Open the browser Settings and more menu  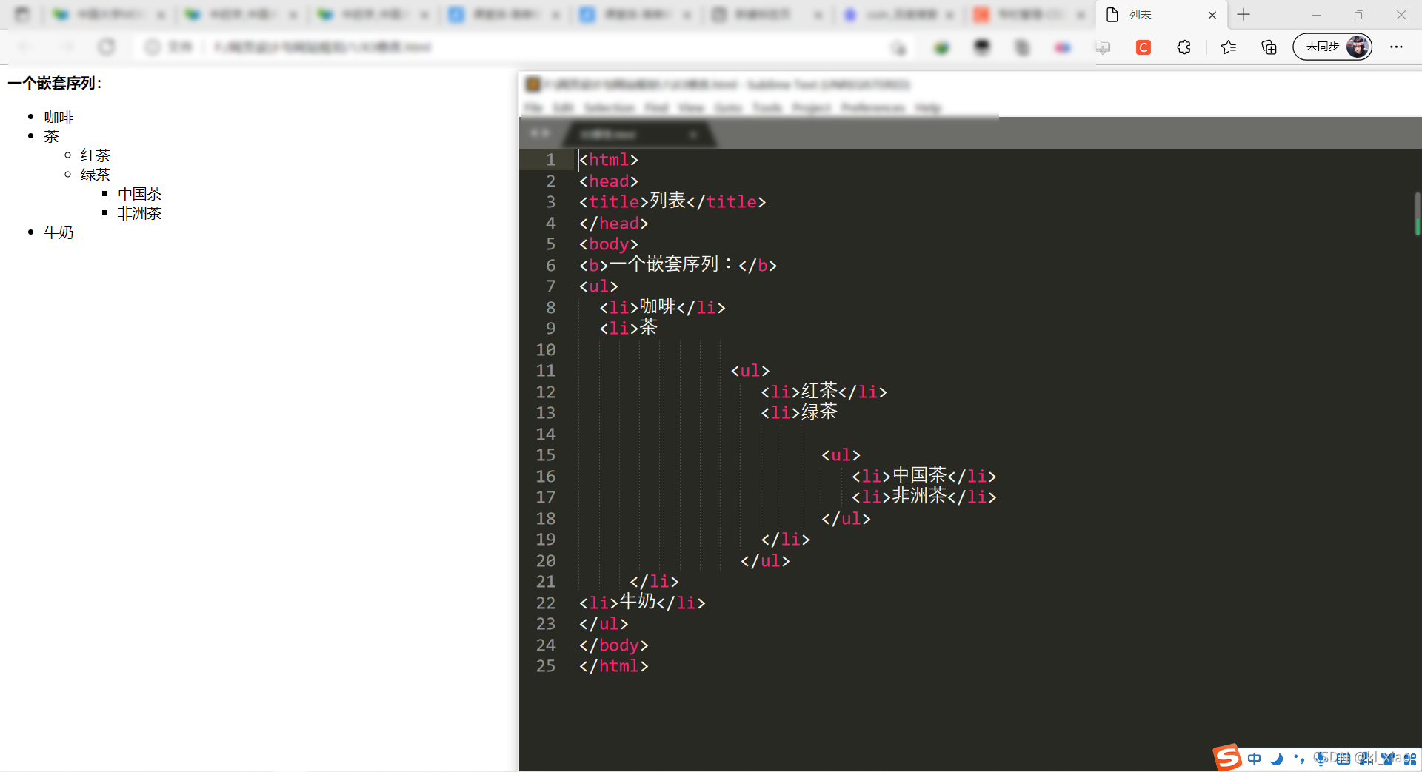pos(1396,47)
